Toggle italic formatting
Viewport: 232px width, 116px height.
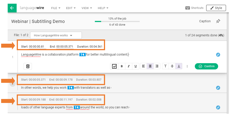[x=129, y=66]
